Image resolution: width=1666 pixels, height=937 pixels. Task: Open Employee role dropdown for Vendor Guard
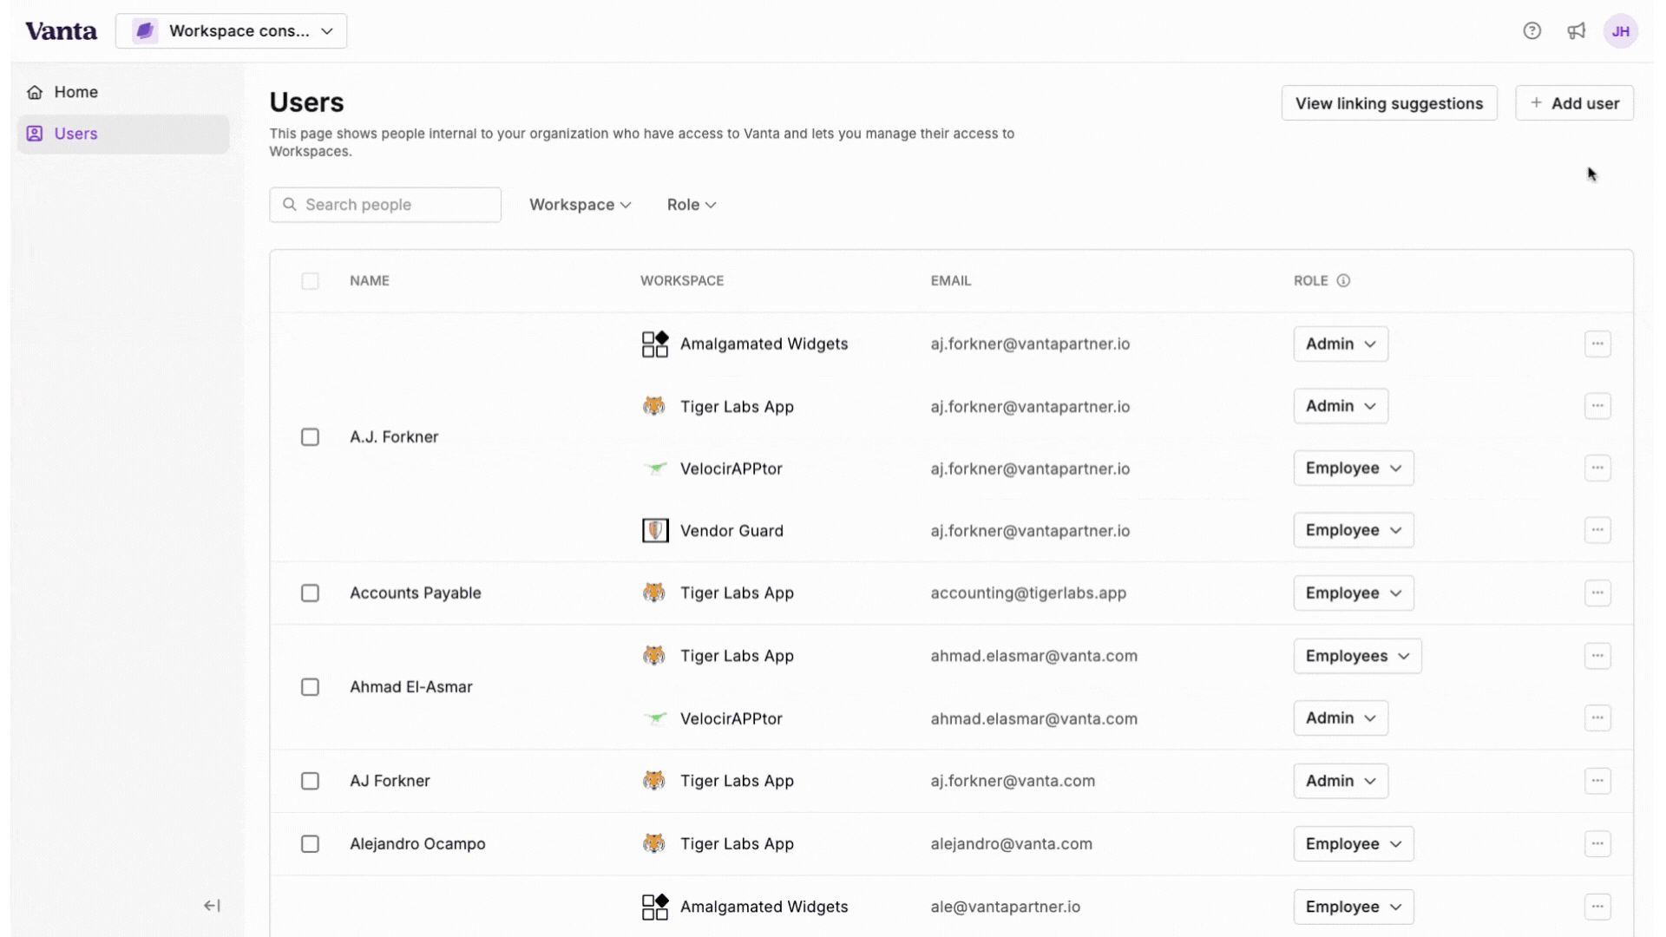[1354, 530]
